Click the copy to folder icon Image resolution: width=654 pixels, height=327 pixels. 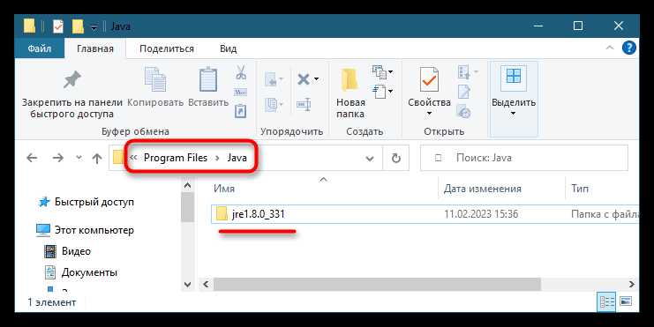coord(274,104)
